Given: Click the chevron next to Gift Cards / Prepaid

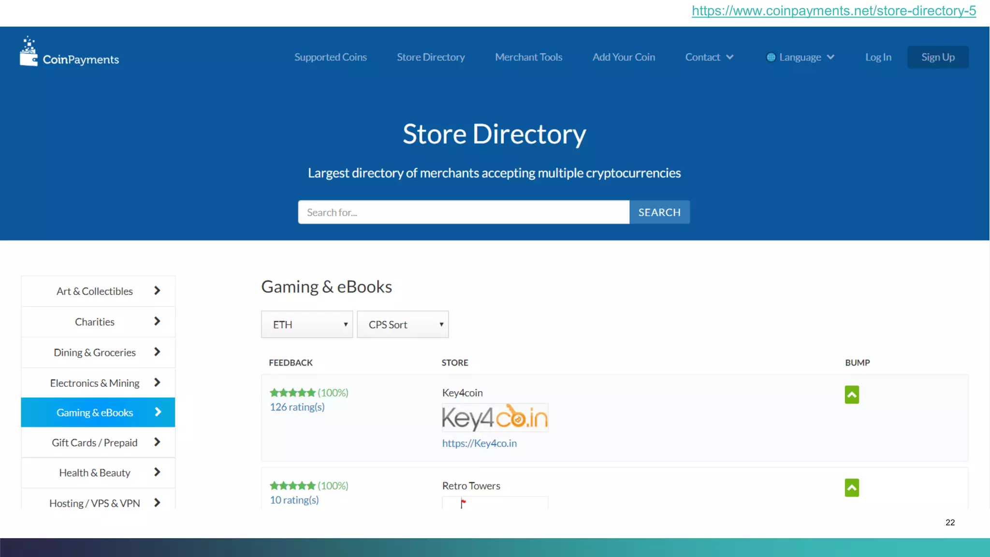Looking at the screenshot, I should point(157,442).
